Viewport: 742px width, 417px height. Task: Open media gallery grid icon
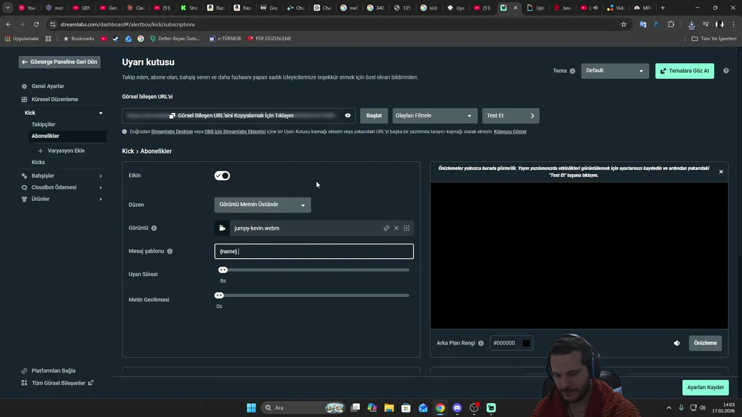tap(406, 228)
